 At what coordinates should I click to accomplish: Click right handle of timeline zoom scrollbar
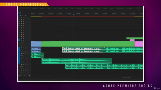pyautogui.click(x=130, y=78)
